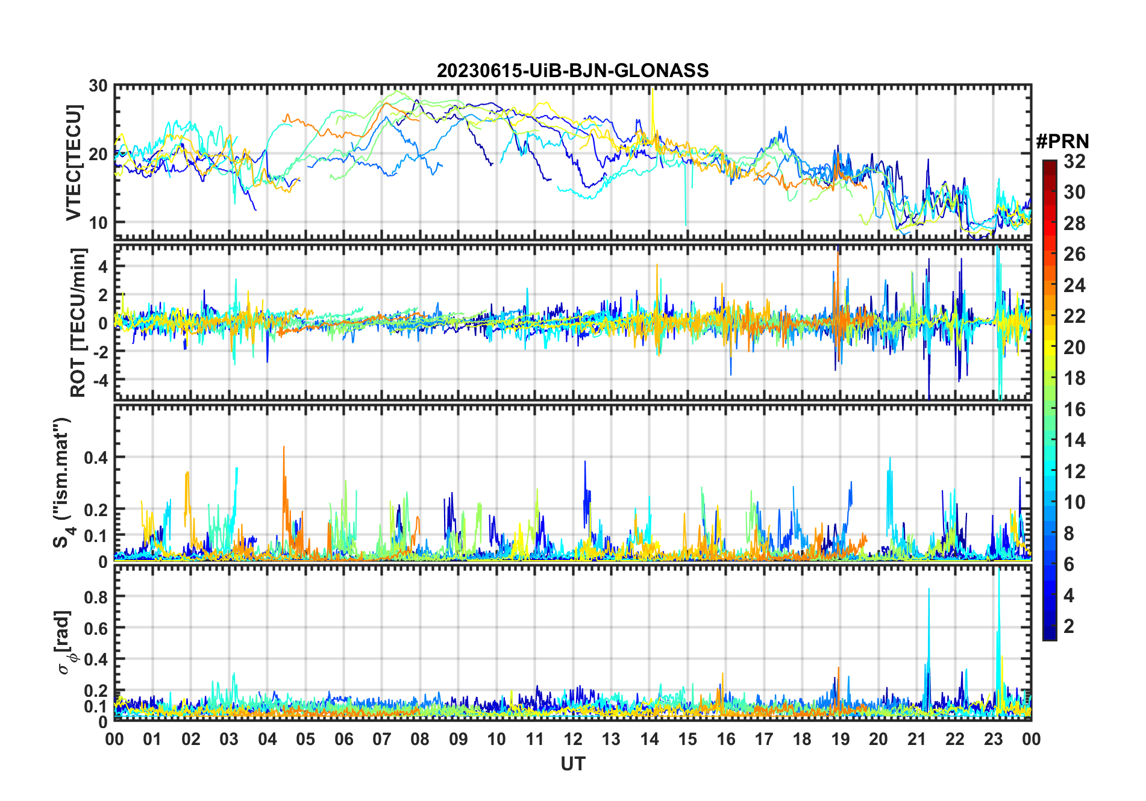Select the -4 tick on the ROT axis
Screen dimensions: 1146x801
click(x=98, y=380)
